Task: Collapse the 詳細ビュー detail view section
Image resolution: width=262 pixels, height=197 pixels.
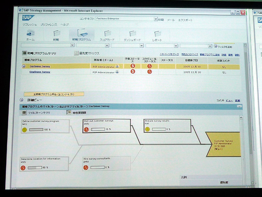Action: 21,100
